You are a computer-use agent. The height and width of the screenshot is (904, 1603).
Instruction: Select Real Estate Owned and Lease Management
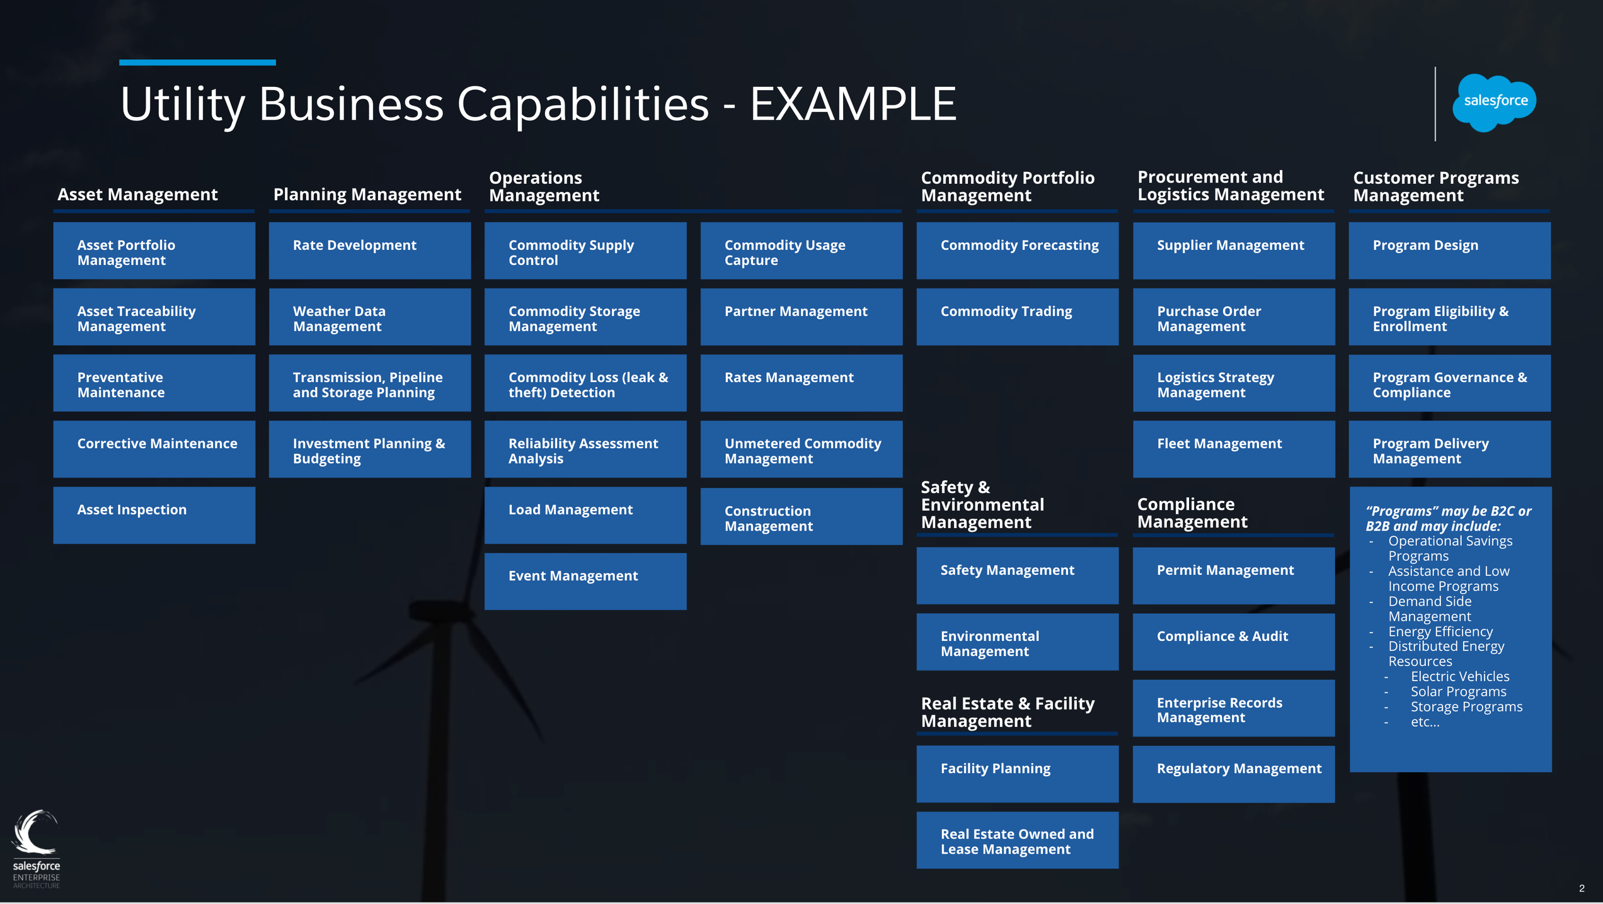[1017, 840]
